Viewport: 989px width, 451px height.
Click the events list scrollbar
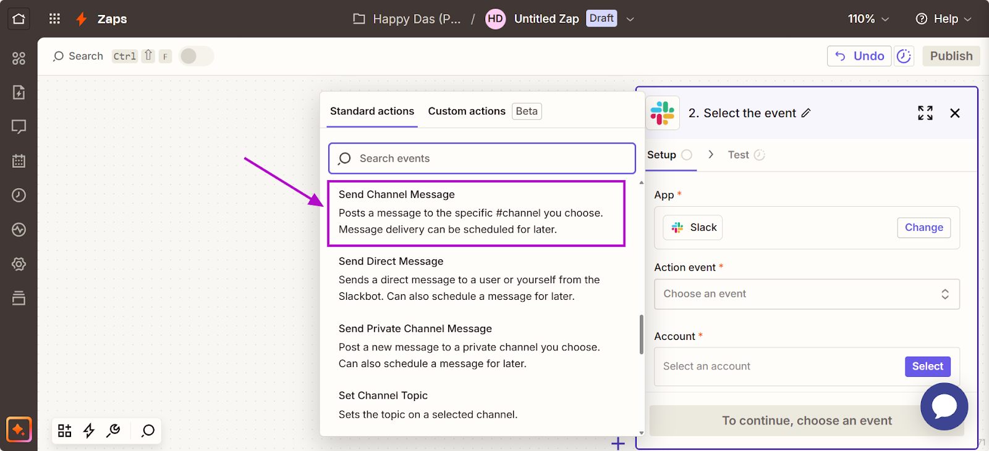click(x=642, y=334)
